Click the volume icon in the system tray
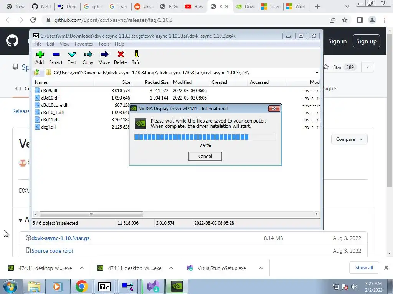The image size is (393, 294). (354, 287)
